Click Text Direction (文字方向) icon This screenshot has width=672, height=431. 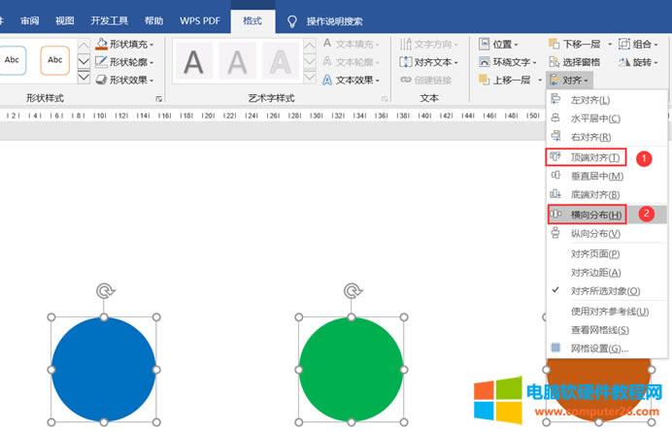(x=405, y=44)
